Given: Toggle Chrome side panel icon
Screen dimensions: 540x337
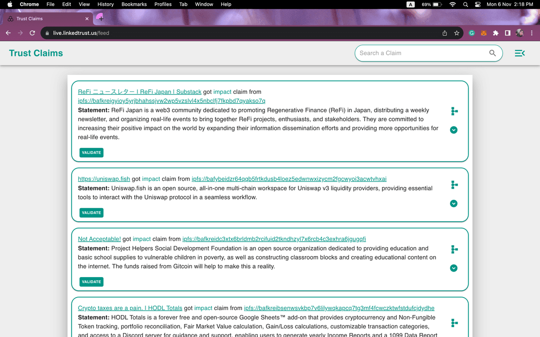Looking at the screenshot, I should coord(507,33).
